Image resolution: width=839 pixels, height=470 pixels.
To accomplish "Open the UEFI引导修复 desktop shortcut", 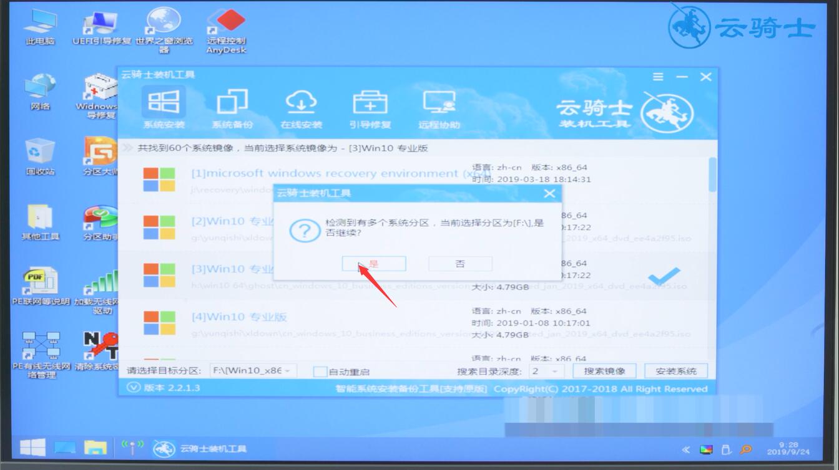I will click(101, 28).
